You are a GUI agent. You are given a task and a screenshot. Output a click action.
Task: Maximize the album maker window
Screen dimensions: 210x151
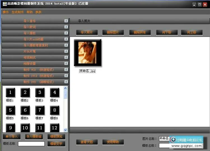tap(200, 5)
